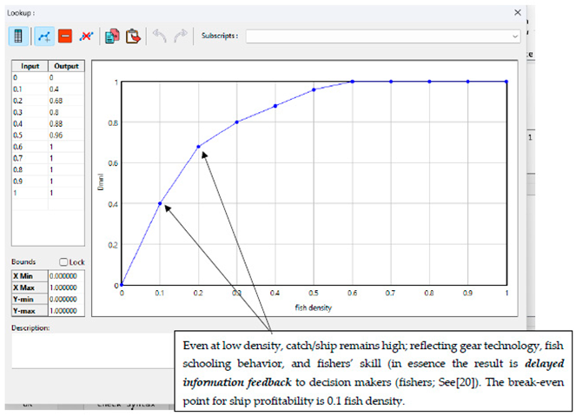Image resolution: width=576 pixels, height=416 pixels.
Task: Click the graph point at fish density 0.1
Action: coord(160,204)
